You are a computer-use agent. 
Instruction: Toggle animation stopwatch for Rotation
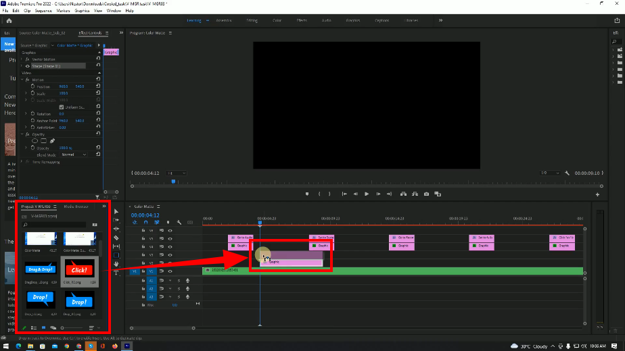click(x=32, y=114)
